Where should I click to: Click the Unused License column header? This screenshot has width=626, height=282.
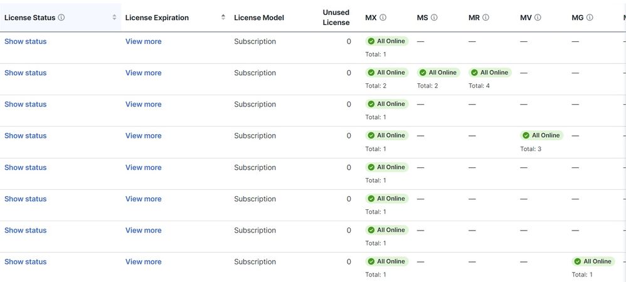click(336, 18)
